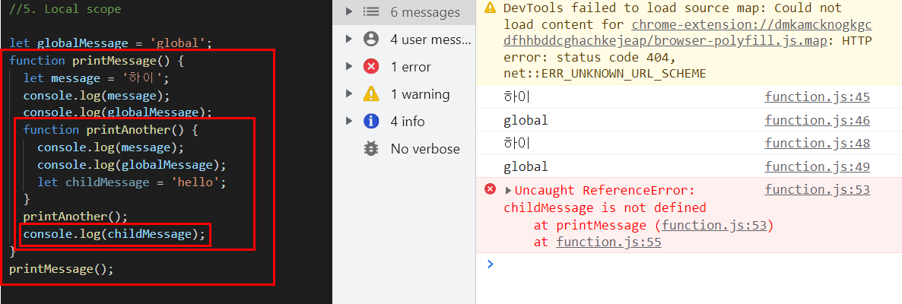This screenshot has height=304, width=902.
Task: Open the function.js:55 stack trace link
Action: coord(608,242)
